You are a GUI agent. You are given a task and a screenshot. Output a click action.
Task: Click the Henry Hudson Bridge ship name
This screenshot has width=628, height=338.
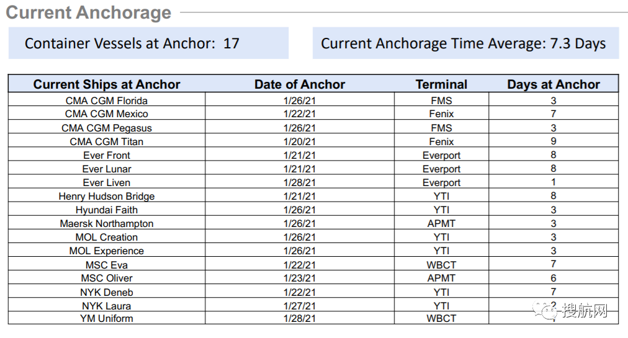(107, 196)
